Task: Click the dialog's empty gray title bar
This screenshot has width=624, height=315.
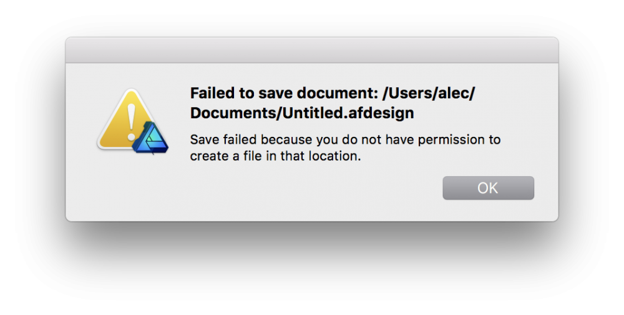Action: coord(311,50)
